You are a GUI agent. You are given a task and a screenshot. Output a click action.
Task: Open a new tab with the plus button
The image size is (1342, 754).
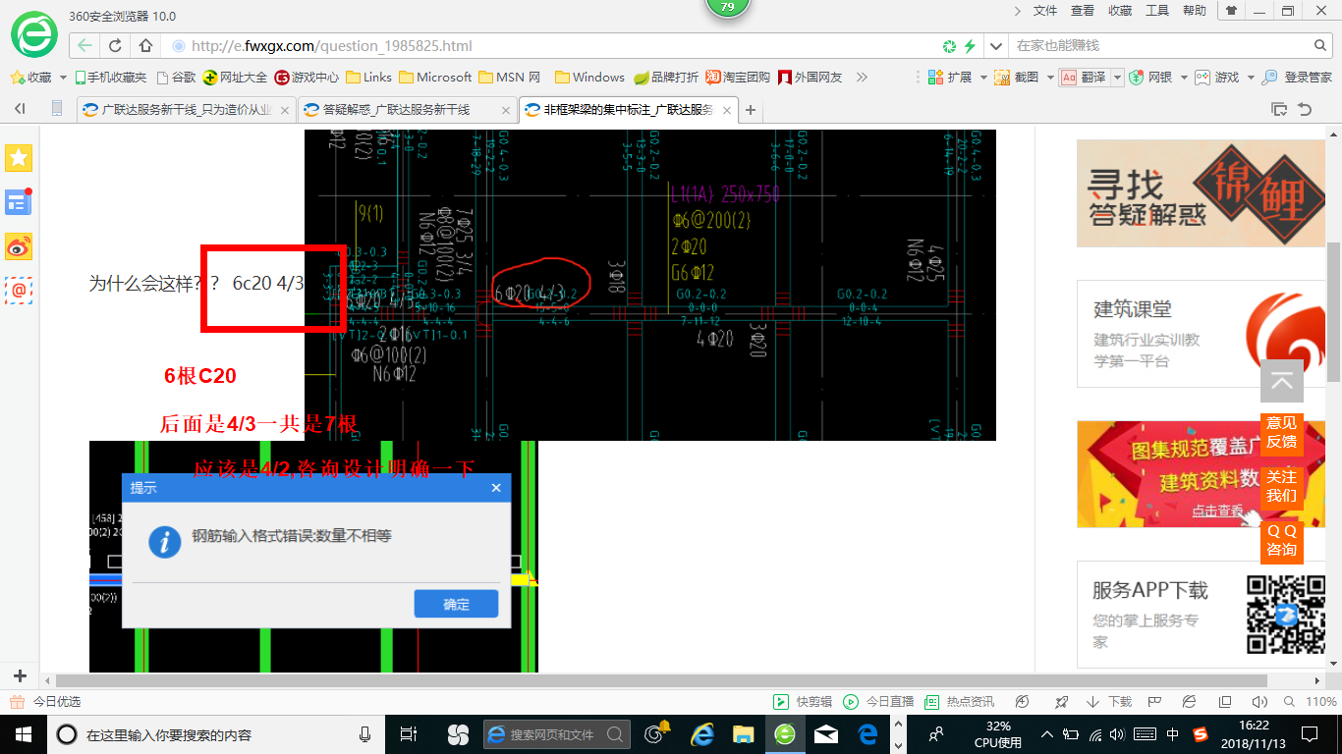click(751, 110)
